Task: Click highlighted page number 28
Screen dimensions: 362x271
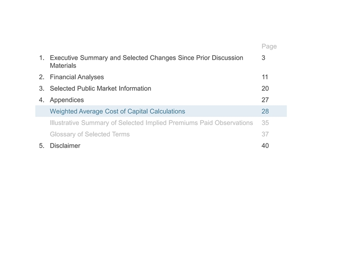Action: [265, 111]
